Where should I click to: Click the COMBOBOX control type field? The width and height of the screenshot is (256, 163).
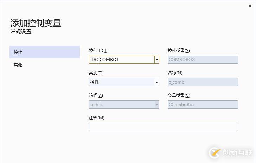[203, 60]
